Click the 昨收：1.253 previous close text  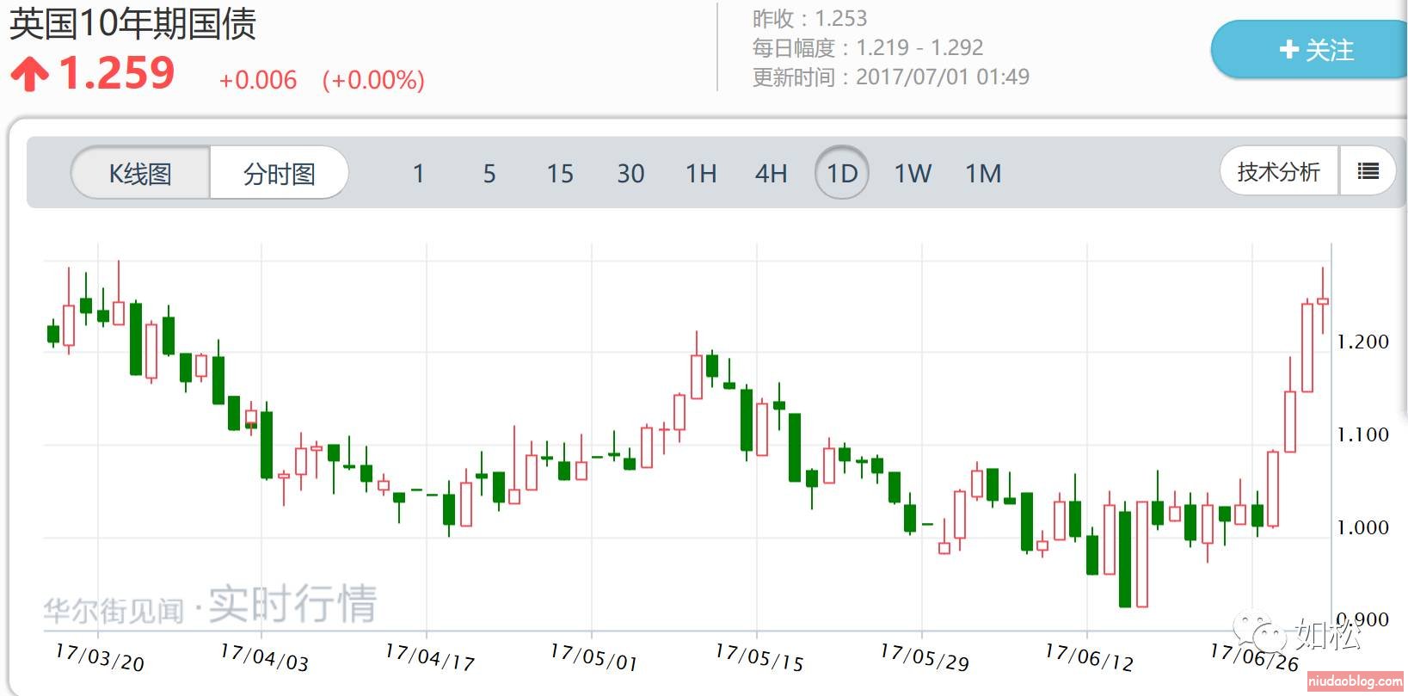[x=809, y=18]
